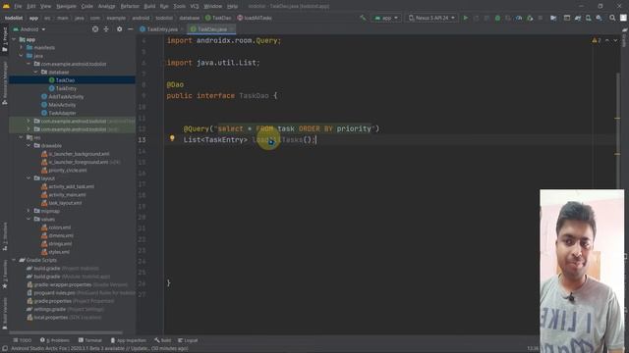This screenshot has height=353, width=629.
Task: Select the TaskDao.java editor tab
Action: coord(212,29)
